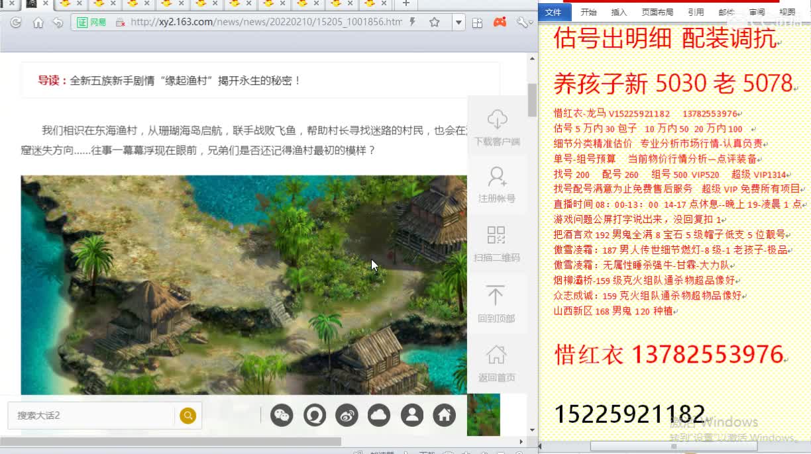Switch to the 视图 ribbon tab

click(x=787, y=12)
